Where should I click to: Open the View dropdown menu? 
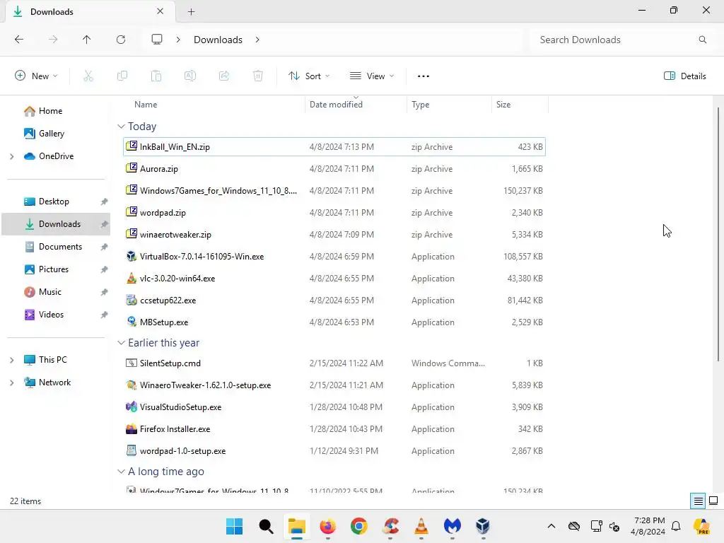(x=372, y=76)
